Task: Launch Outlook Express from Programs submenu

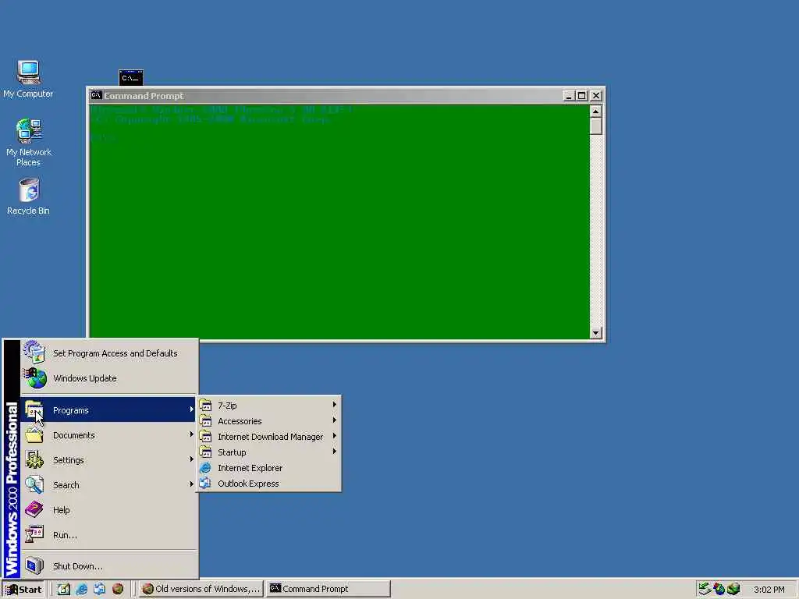Action: pos(269,484)
